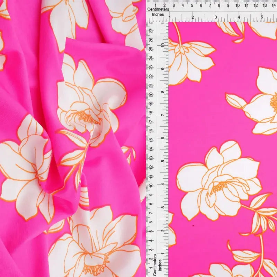This screenshot has height=277, width=277.
Task: Click the 10 centimeter mark on the horizontal ruler
Action: (237, 6)
